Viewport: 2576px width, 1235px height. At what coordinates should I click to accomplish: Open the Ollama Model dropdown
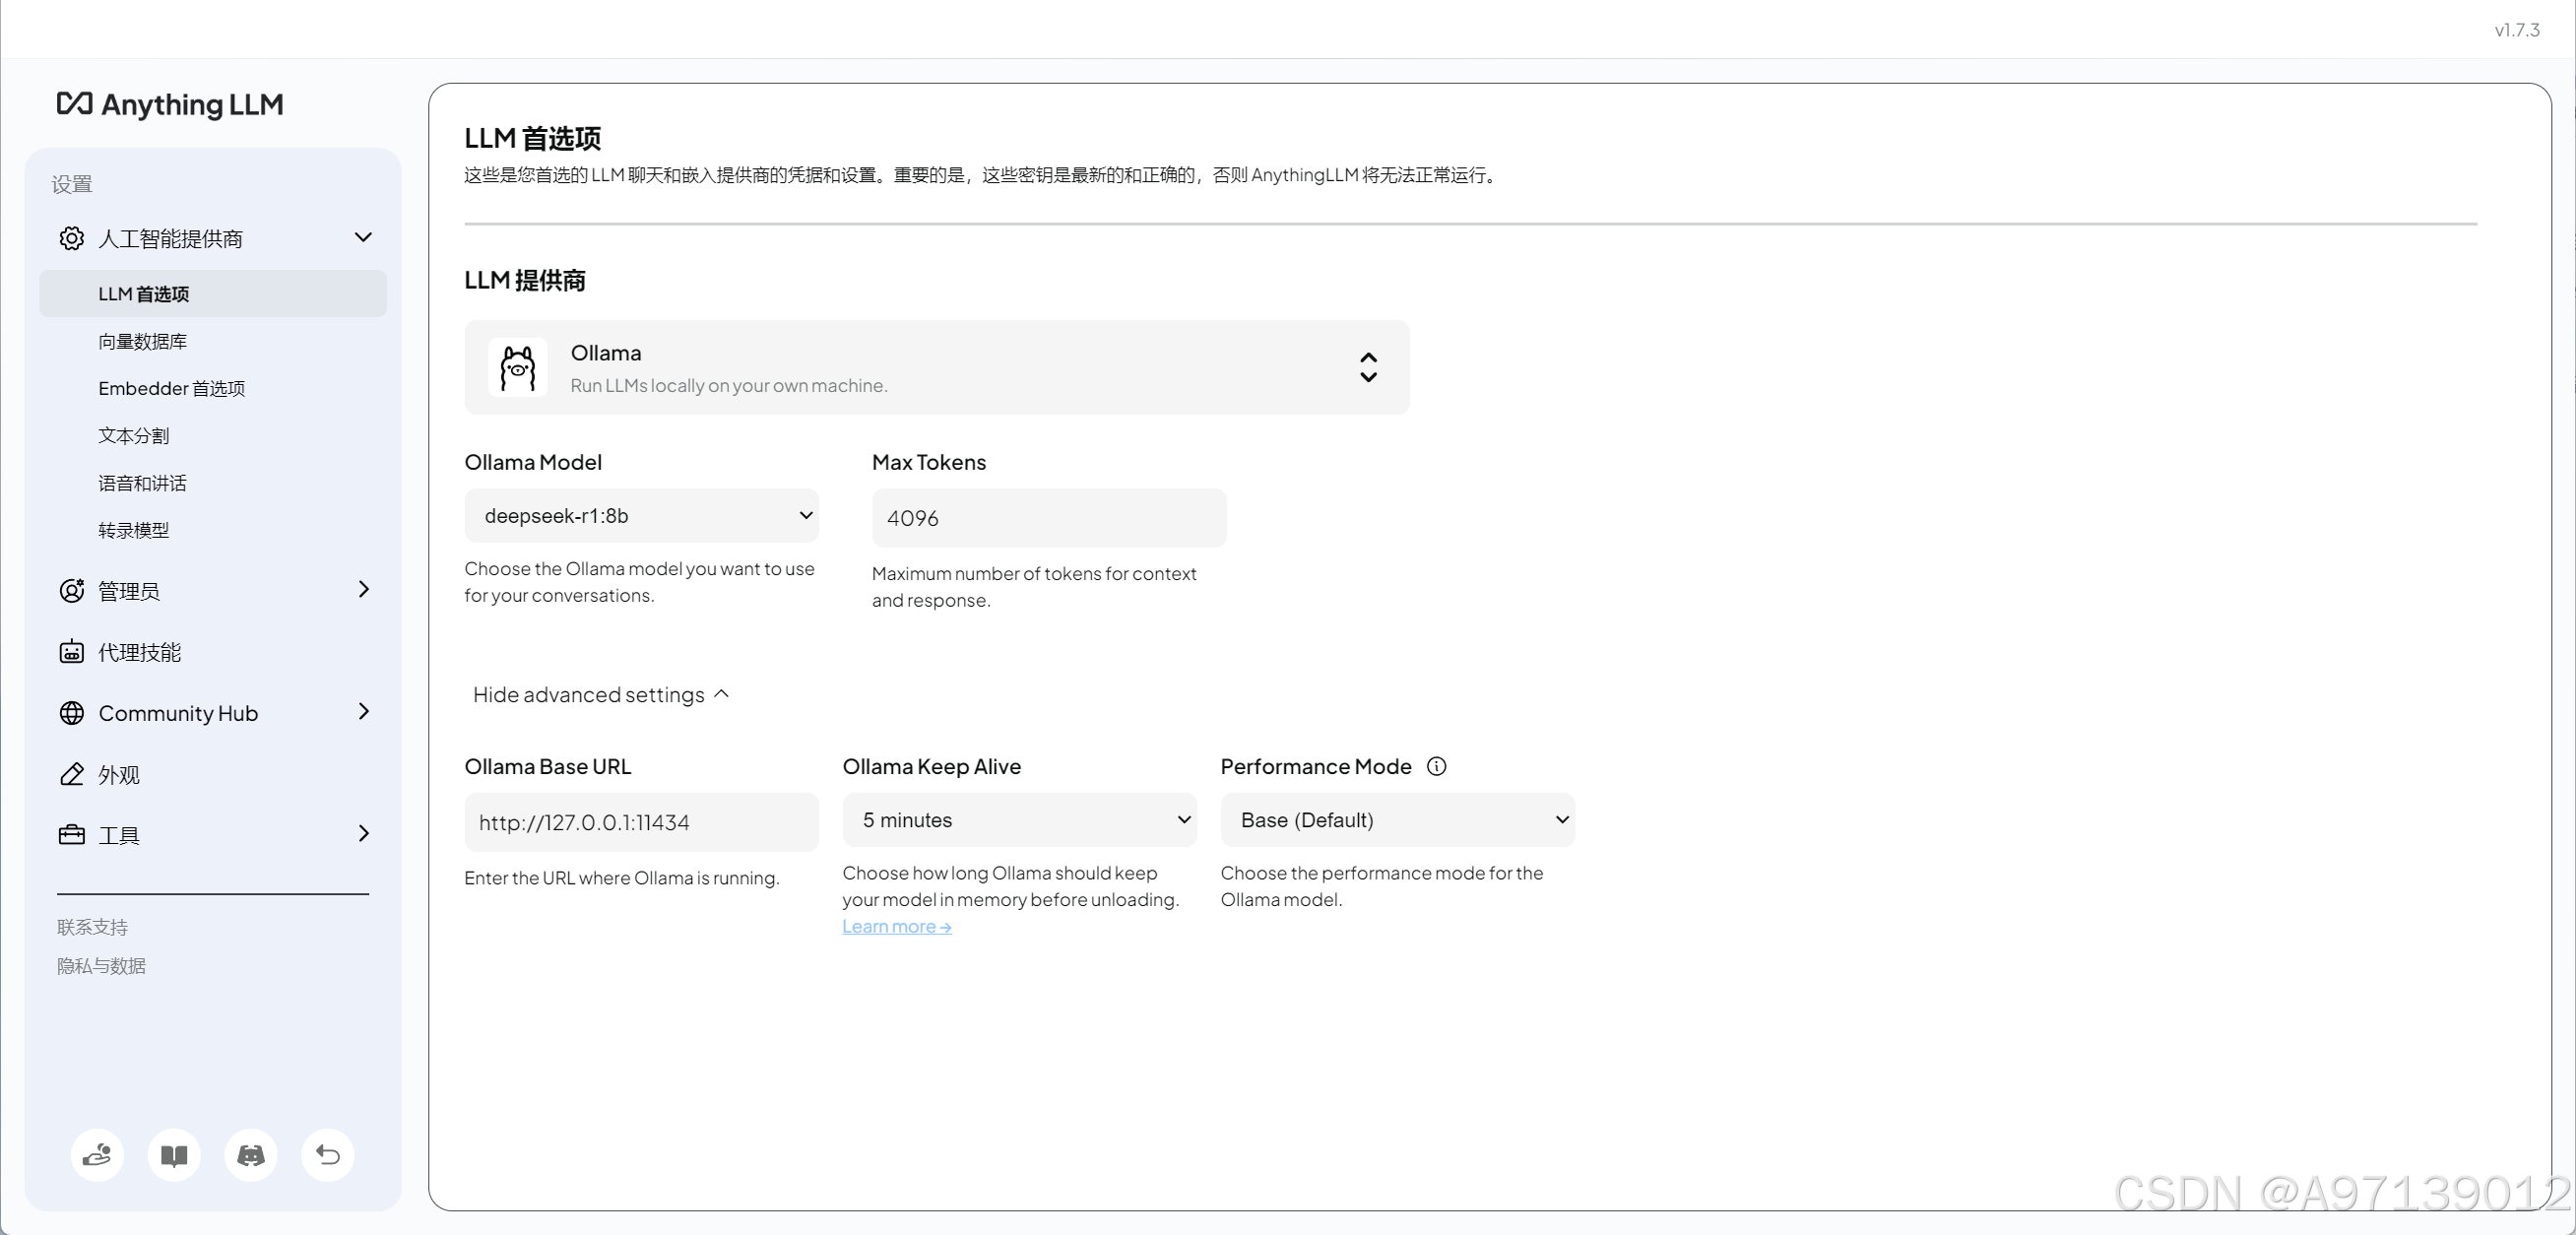coord(642,516)
